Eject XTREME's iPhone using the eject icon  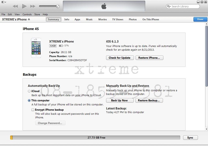pos(29,19)
